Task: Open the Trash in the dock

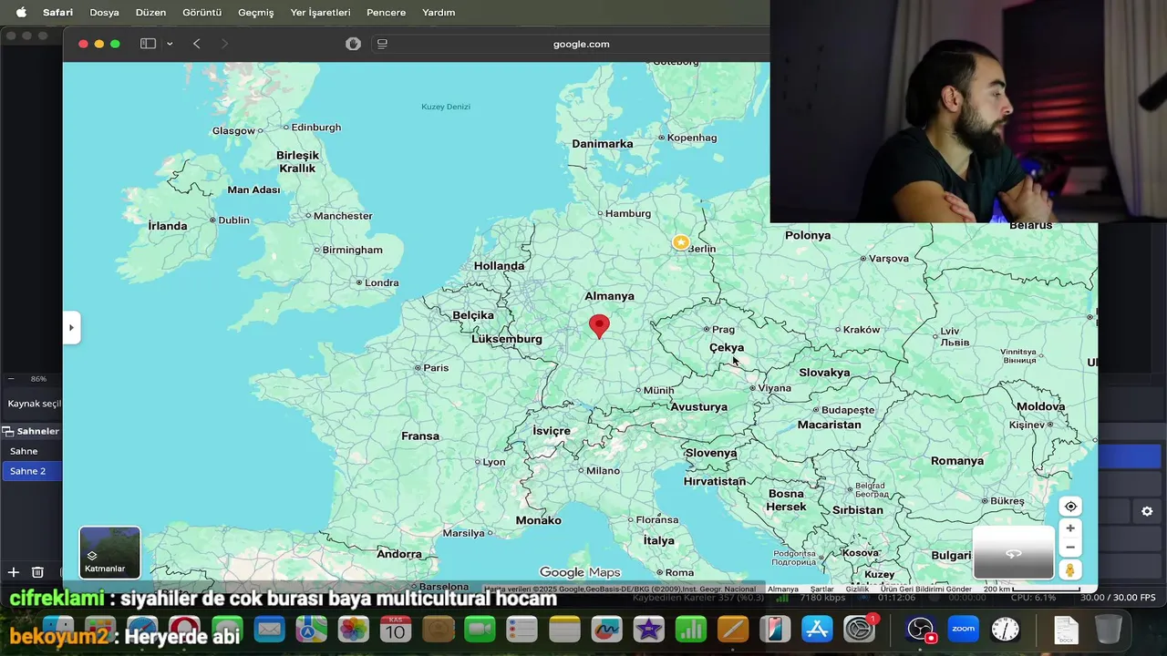Action: coord(1108,629)
